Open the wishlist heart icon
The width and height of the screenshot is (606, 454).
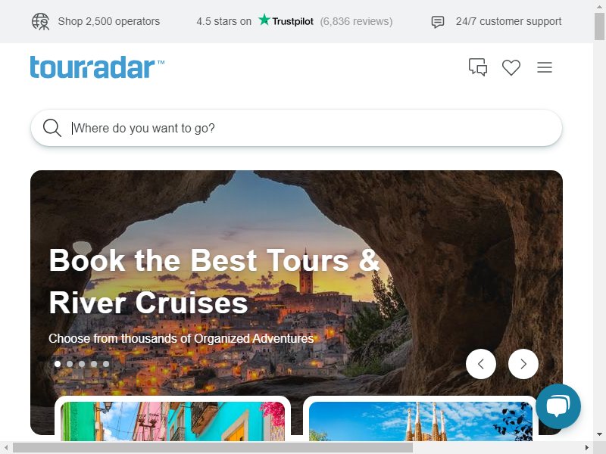(511, 67)
